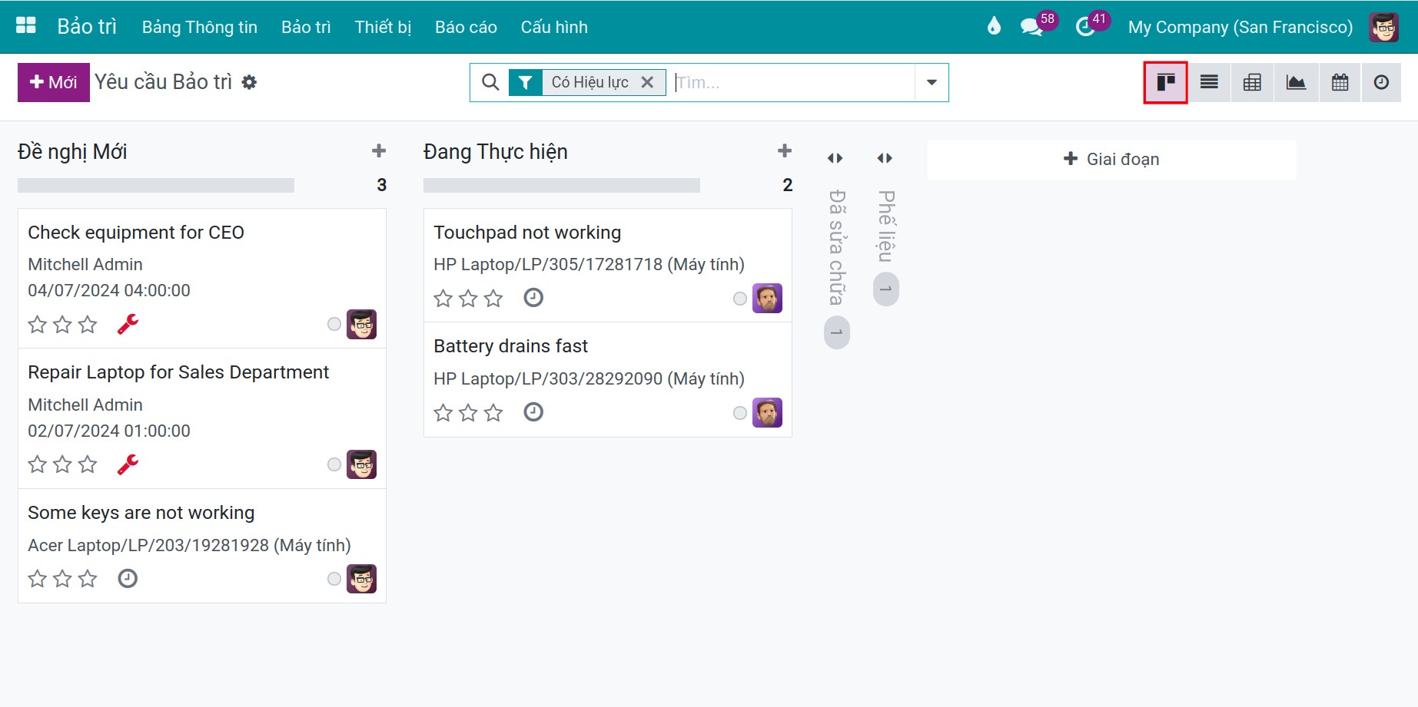The height and width of the screenshot is (707, 1418).
Task: Remove the Có Hiệu lực filter
Action: 647,82
